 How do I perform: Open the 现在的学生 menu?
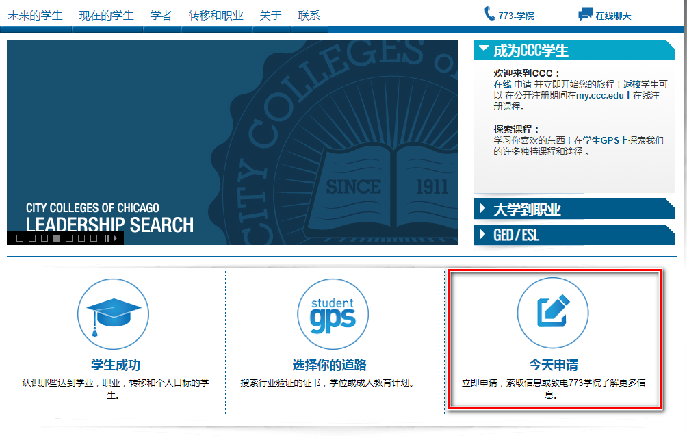(x=107, y=15)
